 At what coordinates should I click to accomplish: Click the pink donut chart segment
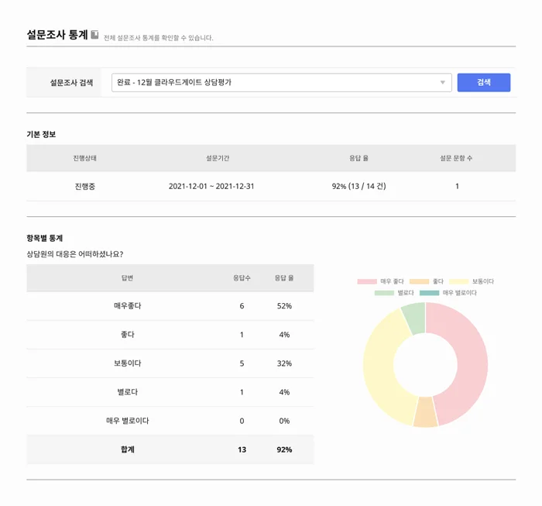point(472,360)
